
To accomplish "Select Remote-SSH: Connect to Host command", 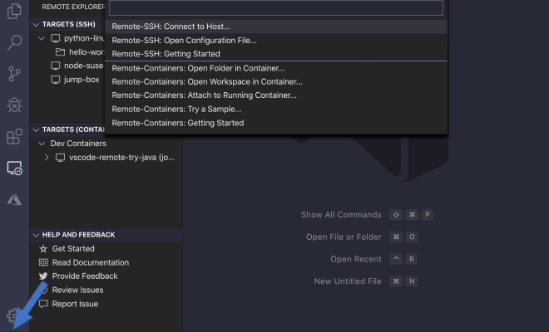I will point(276,27).
